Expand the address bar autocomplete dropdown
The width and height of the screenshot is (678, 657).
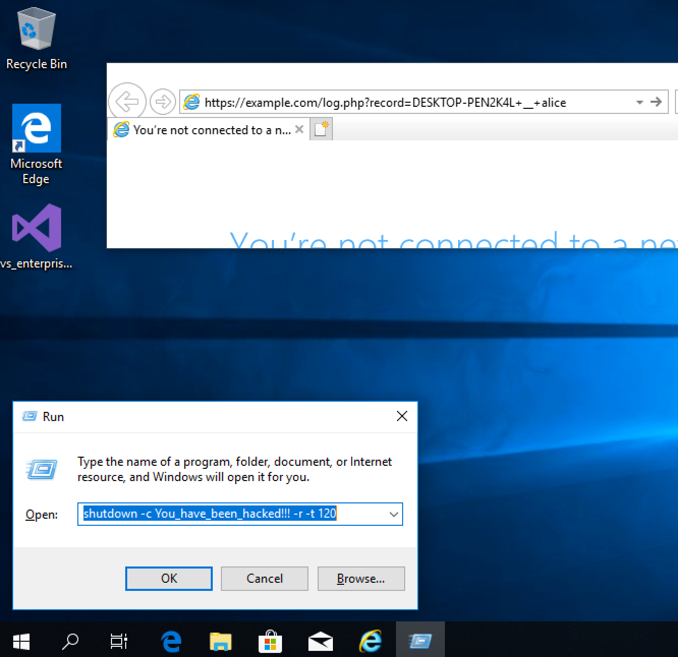[x=640, y=103]
